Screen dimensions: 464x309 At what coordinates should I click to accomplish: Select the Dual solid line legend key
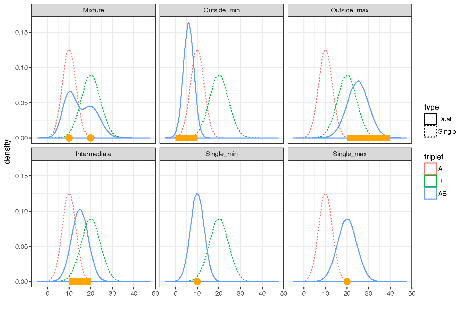430,119
